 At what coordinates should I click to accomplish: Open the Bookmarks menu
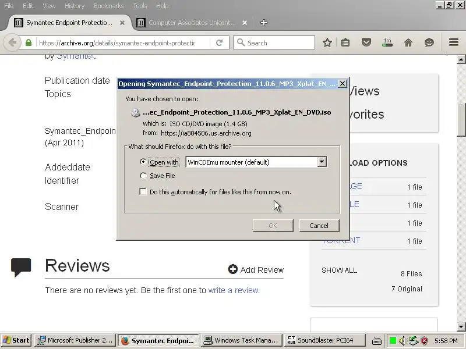click(x=108, y=6)
